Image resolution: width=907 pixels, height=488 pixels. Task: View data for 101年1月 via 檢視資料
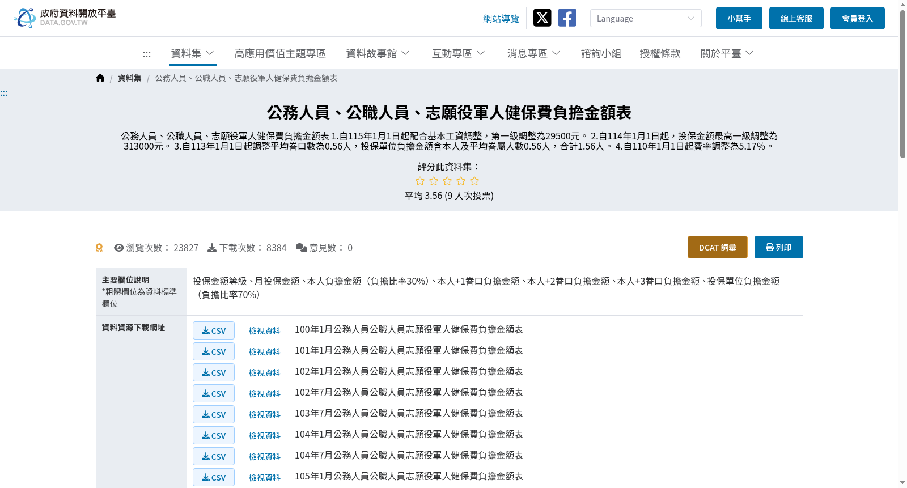point(265,351)
